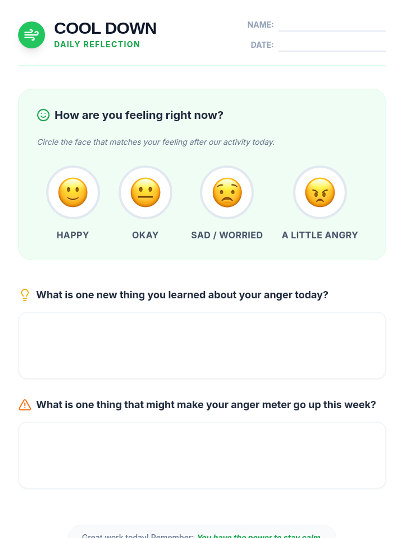Click the HAPPY label
Screen dimensions: 404x538
(73, 235)
